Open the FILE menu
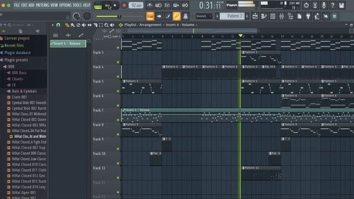Screen dimensions: 354x199 pos(17,5)
